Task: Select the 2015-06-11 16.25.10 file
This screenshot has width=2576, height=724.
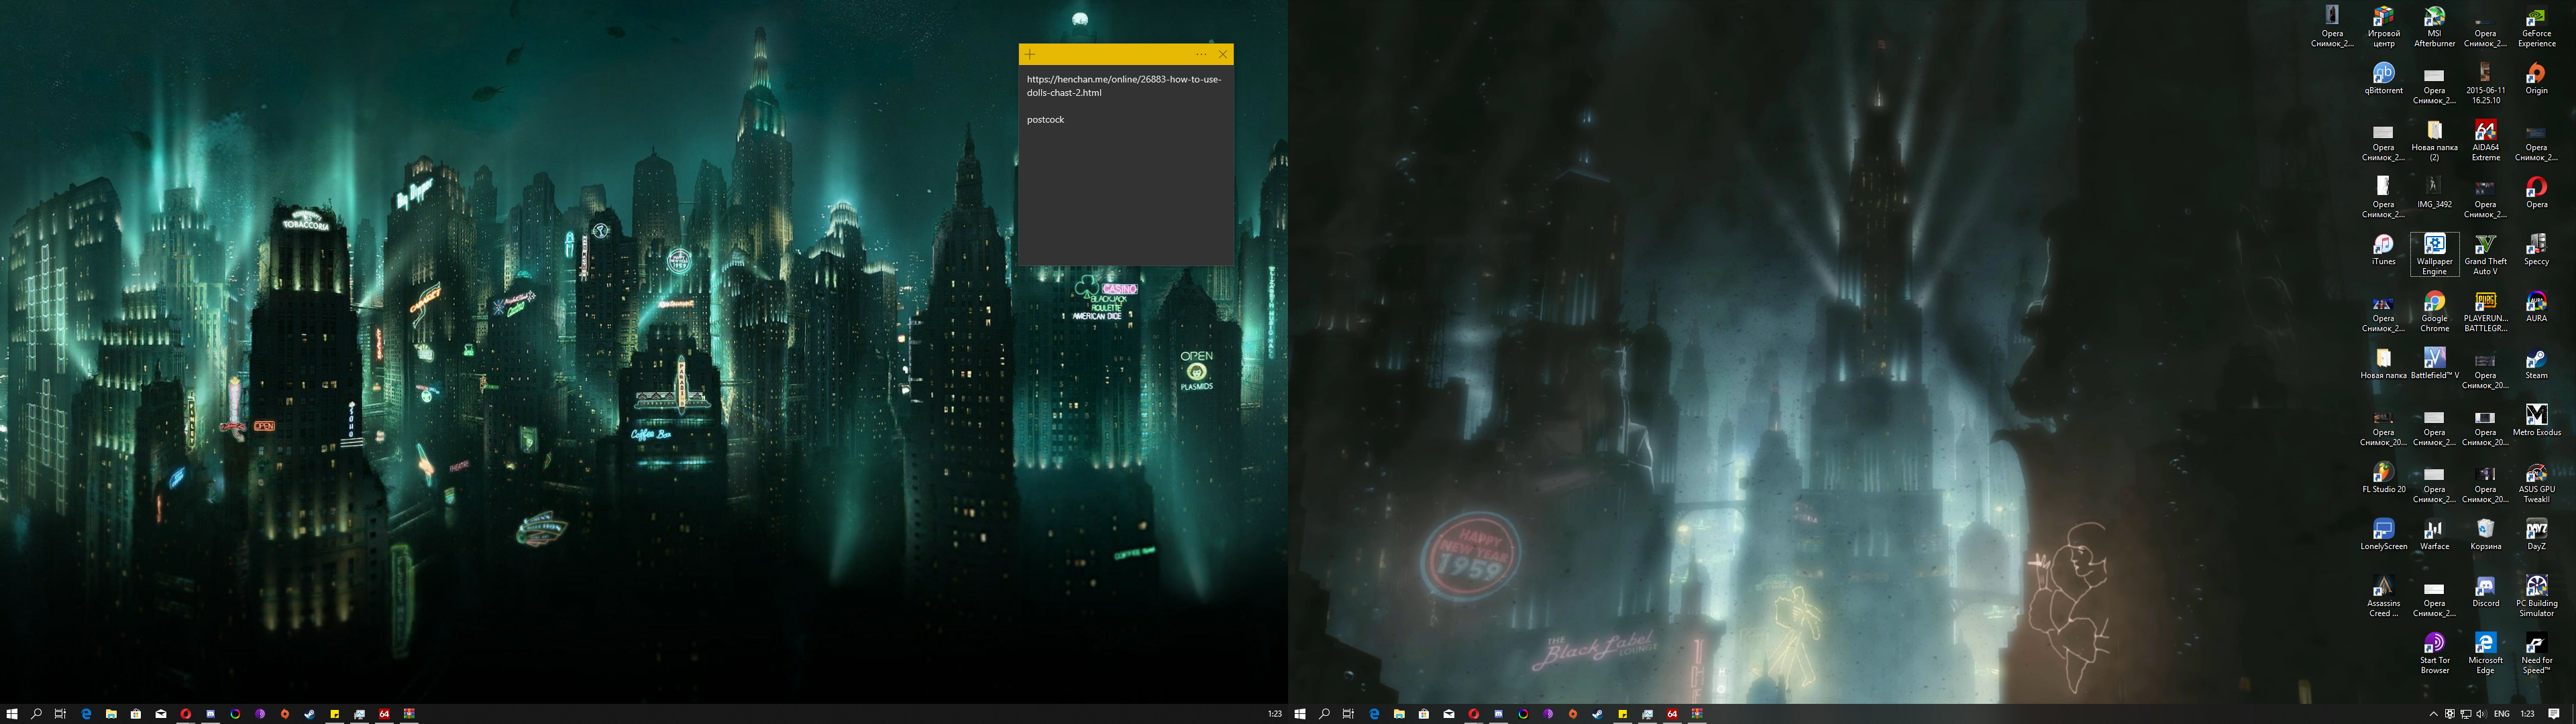Action: tap(2486, 84)
